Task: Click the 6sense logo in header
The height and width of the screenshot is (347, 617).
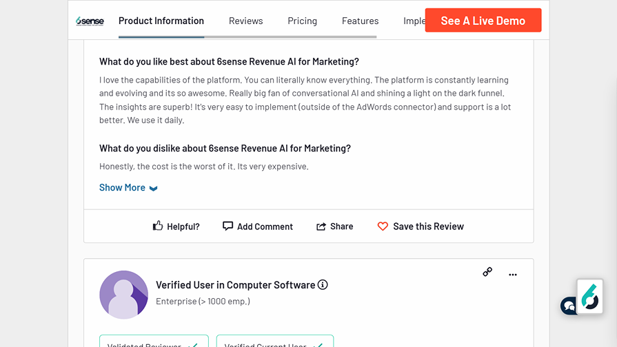Action: tap(90, 21)
